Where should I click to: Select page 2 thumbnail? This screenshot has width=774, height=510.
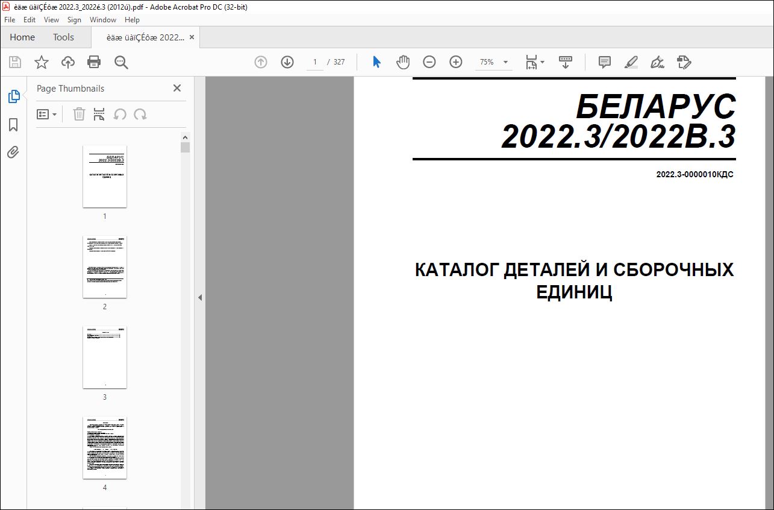tap(105, 266)
